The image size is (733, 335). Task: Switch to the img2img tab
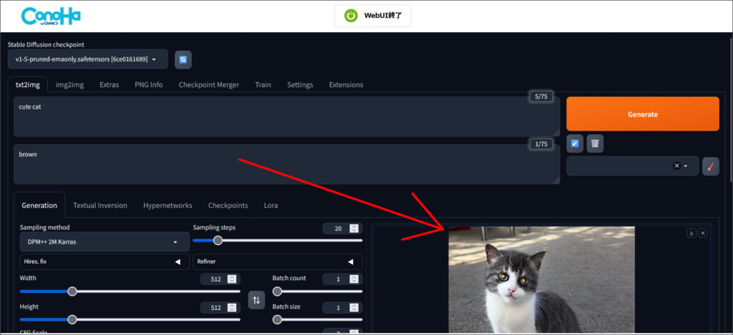69,85
